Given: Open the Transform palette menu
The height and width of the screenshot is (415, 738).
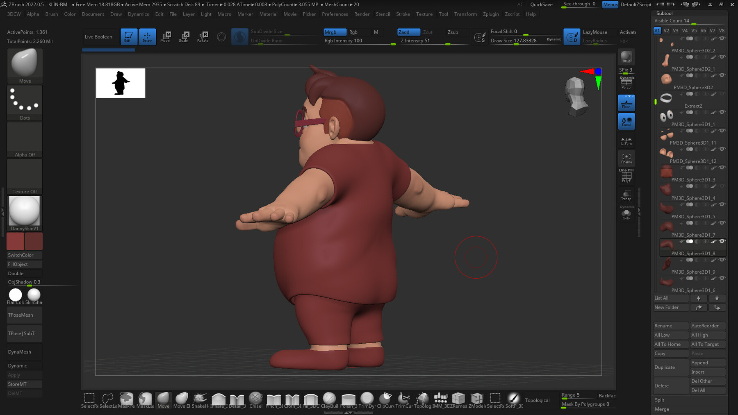Looking at the screenshot, I should click(465, 14).
